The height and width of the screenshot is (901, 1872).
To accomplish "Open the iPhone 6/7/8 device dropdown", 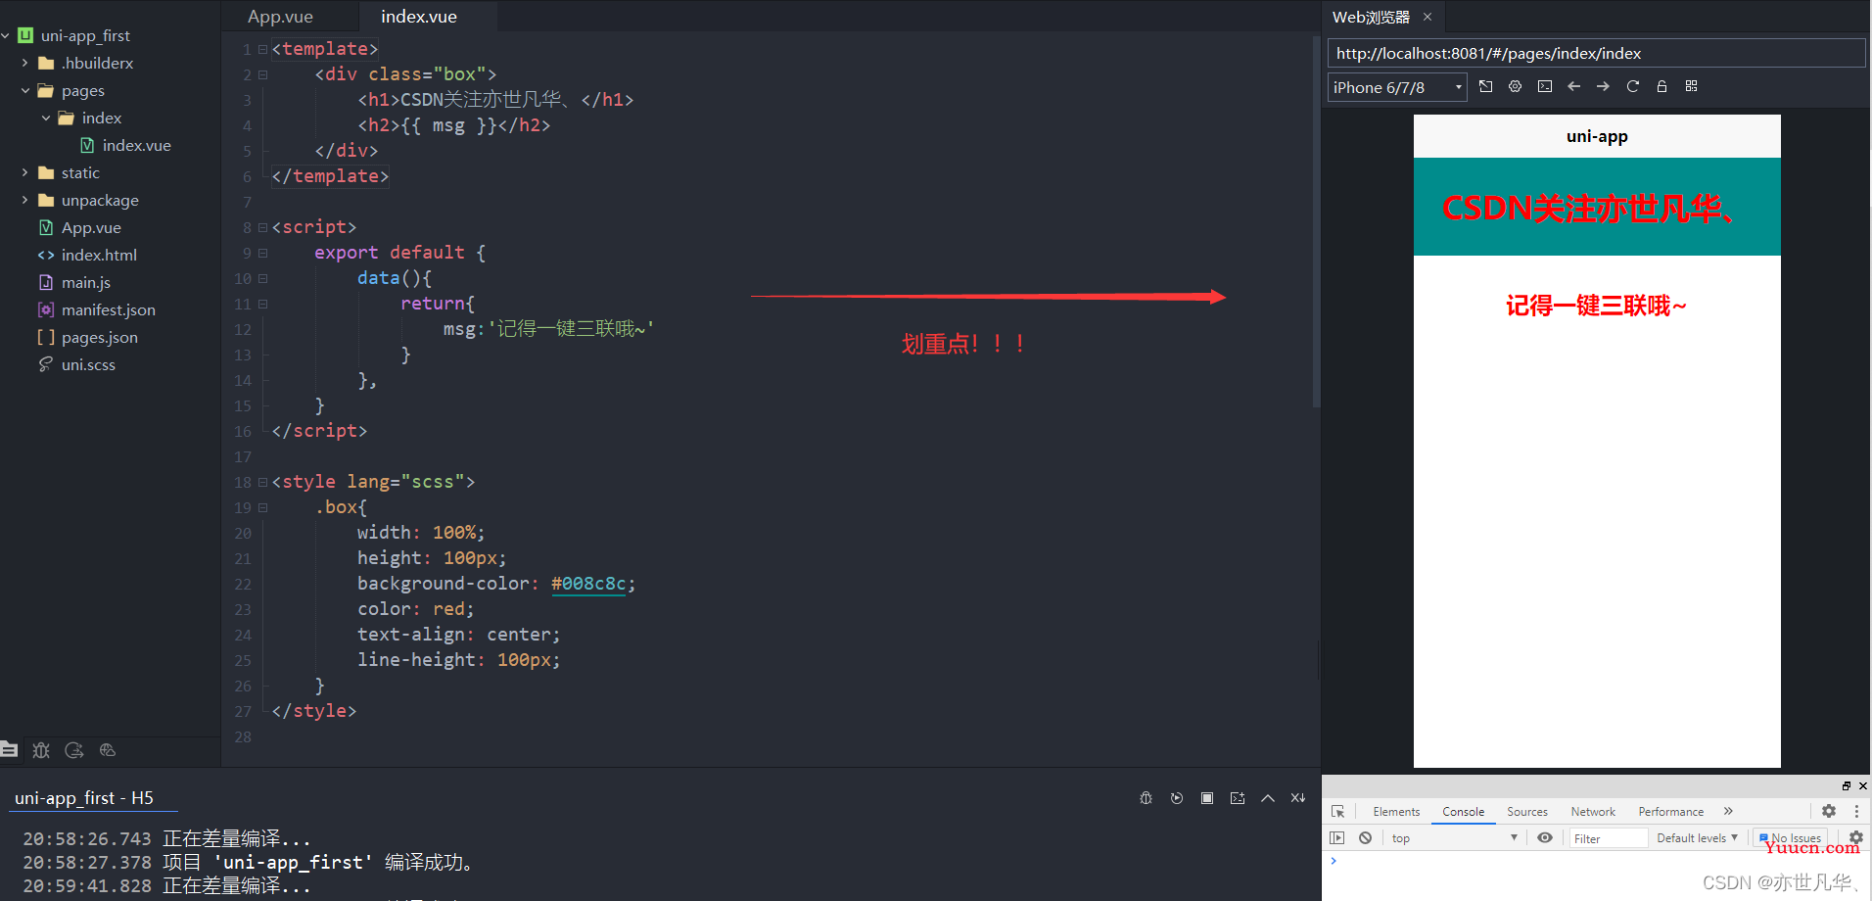I will [x=1397, y=87].
